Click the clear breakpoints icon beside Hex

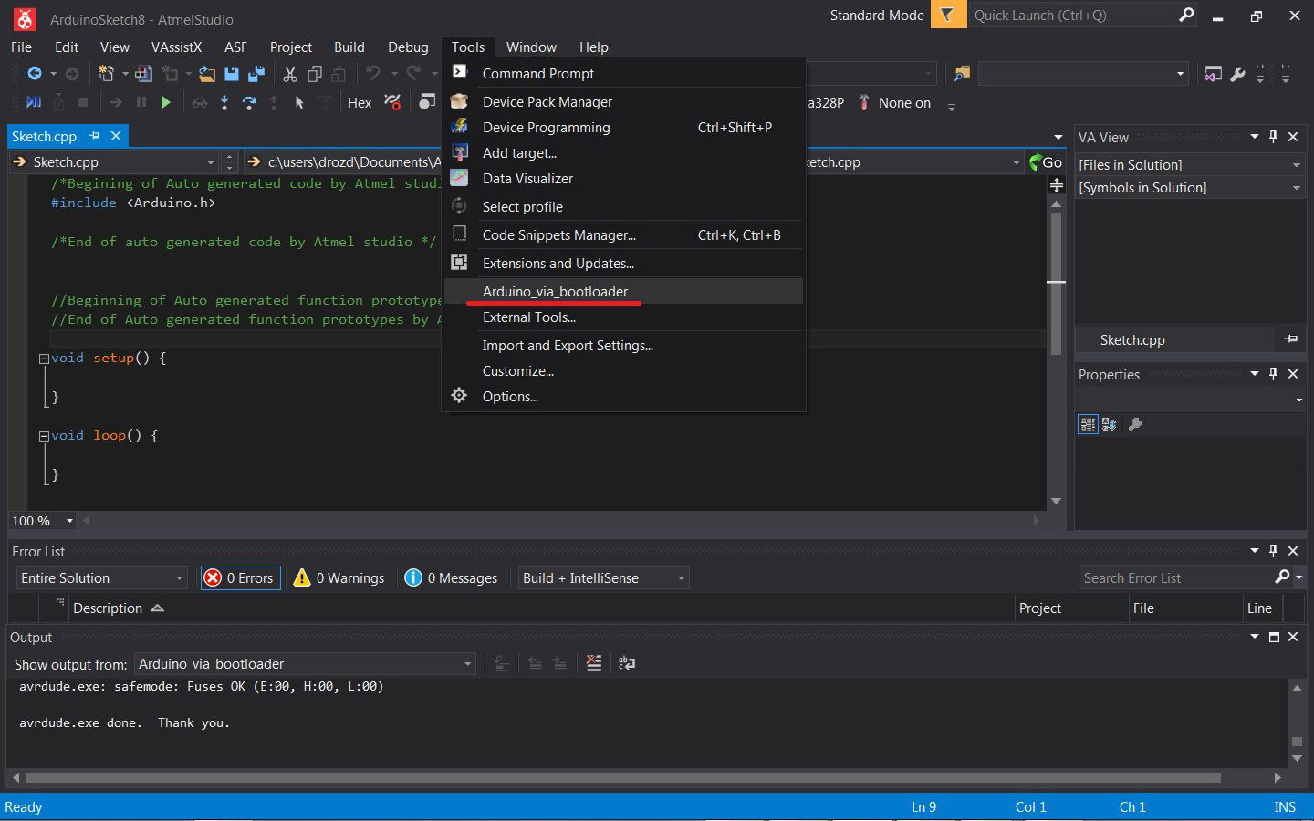tap(393, 102)
